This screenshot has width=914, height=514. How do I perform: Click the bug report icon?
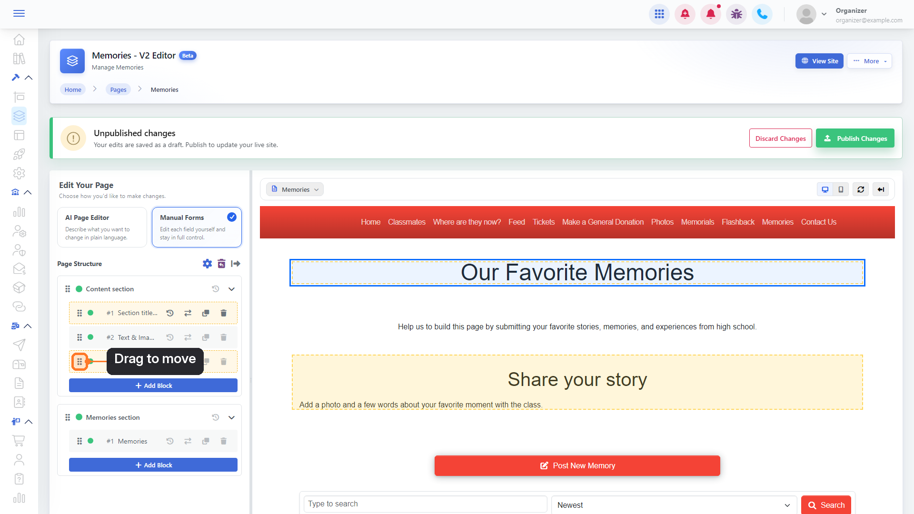tap(736, 14)
